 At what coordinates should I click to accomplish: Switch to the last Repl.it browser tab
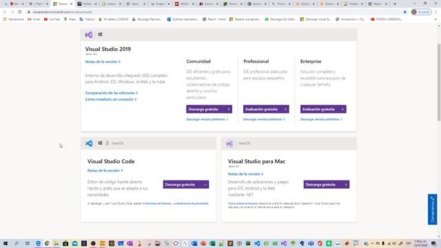click(378, 4)
